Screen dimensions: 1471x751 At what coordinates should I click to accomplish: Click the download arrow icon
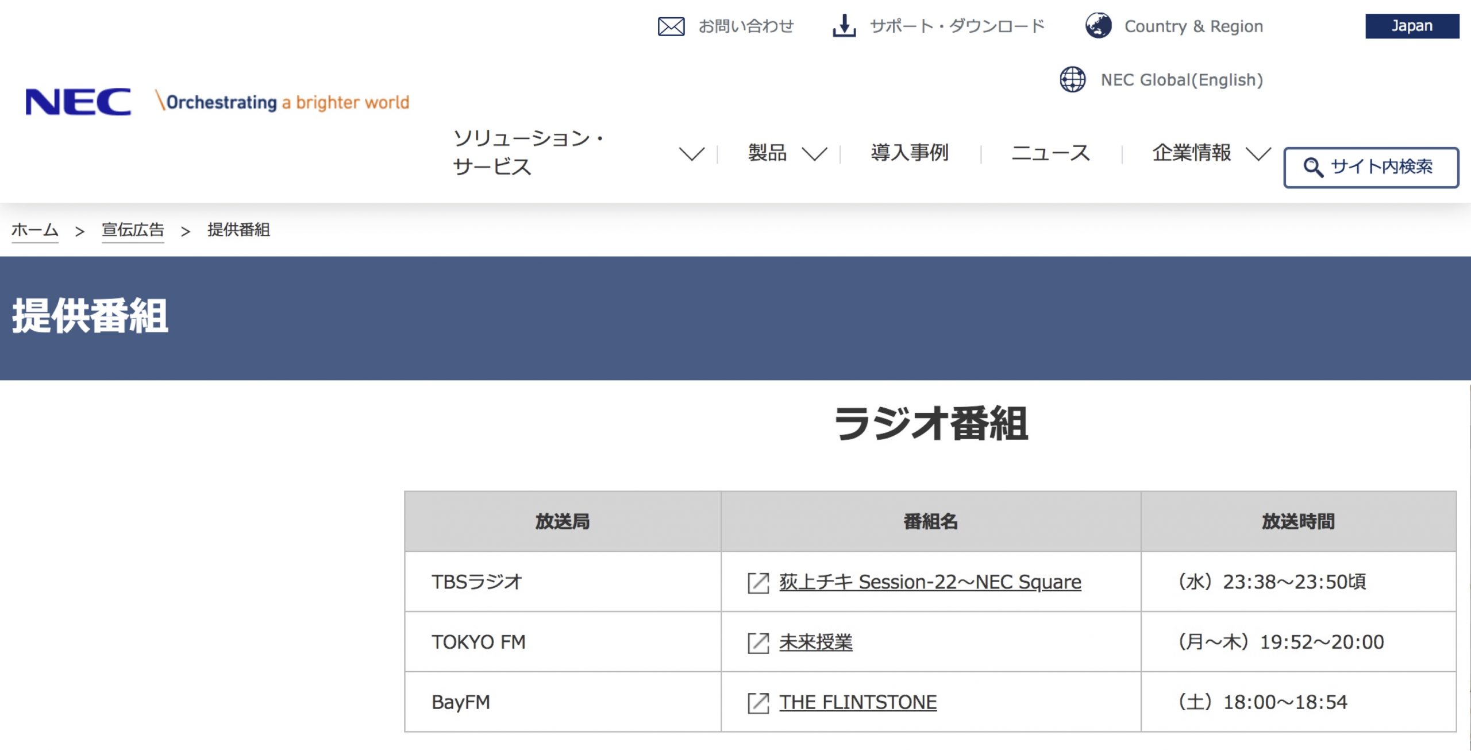(844, 26)
